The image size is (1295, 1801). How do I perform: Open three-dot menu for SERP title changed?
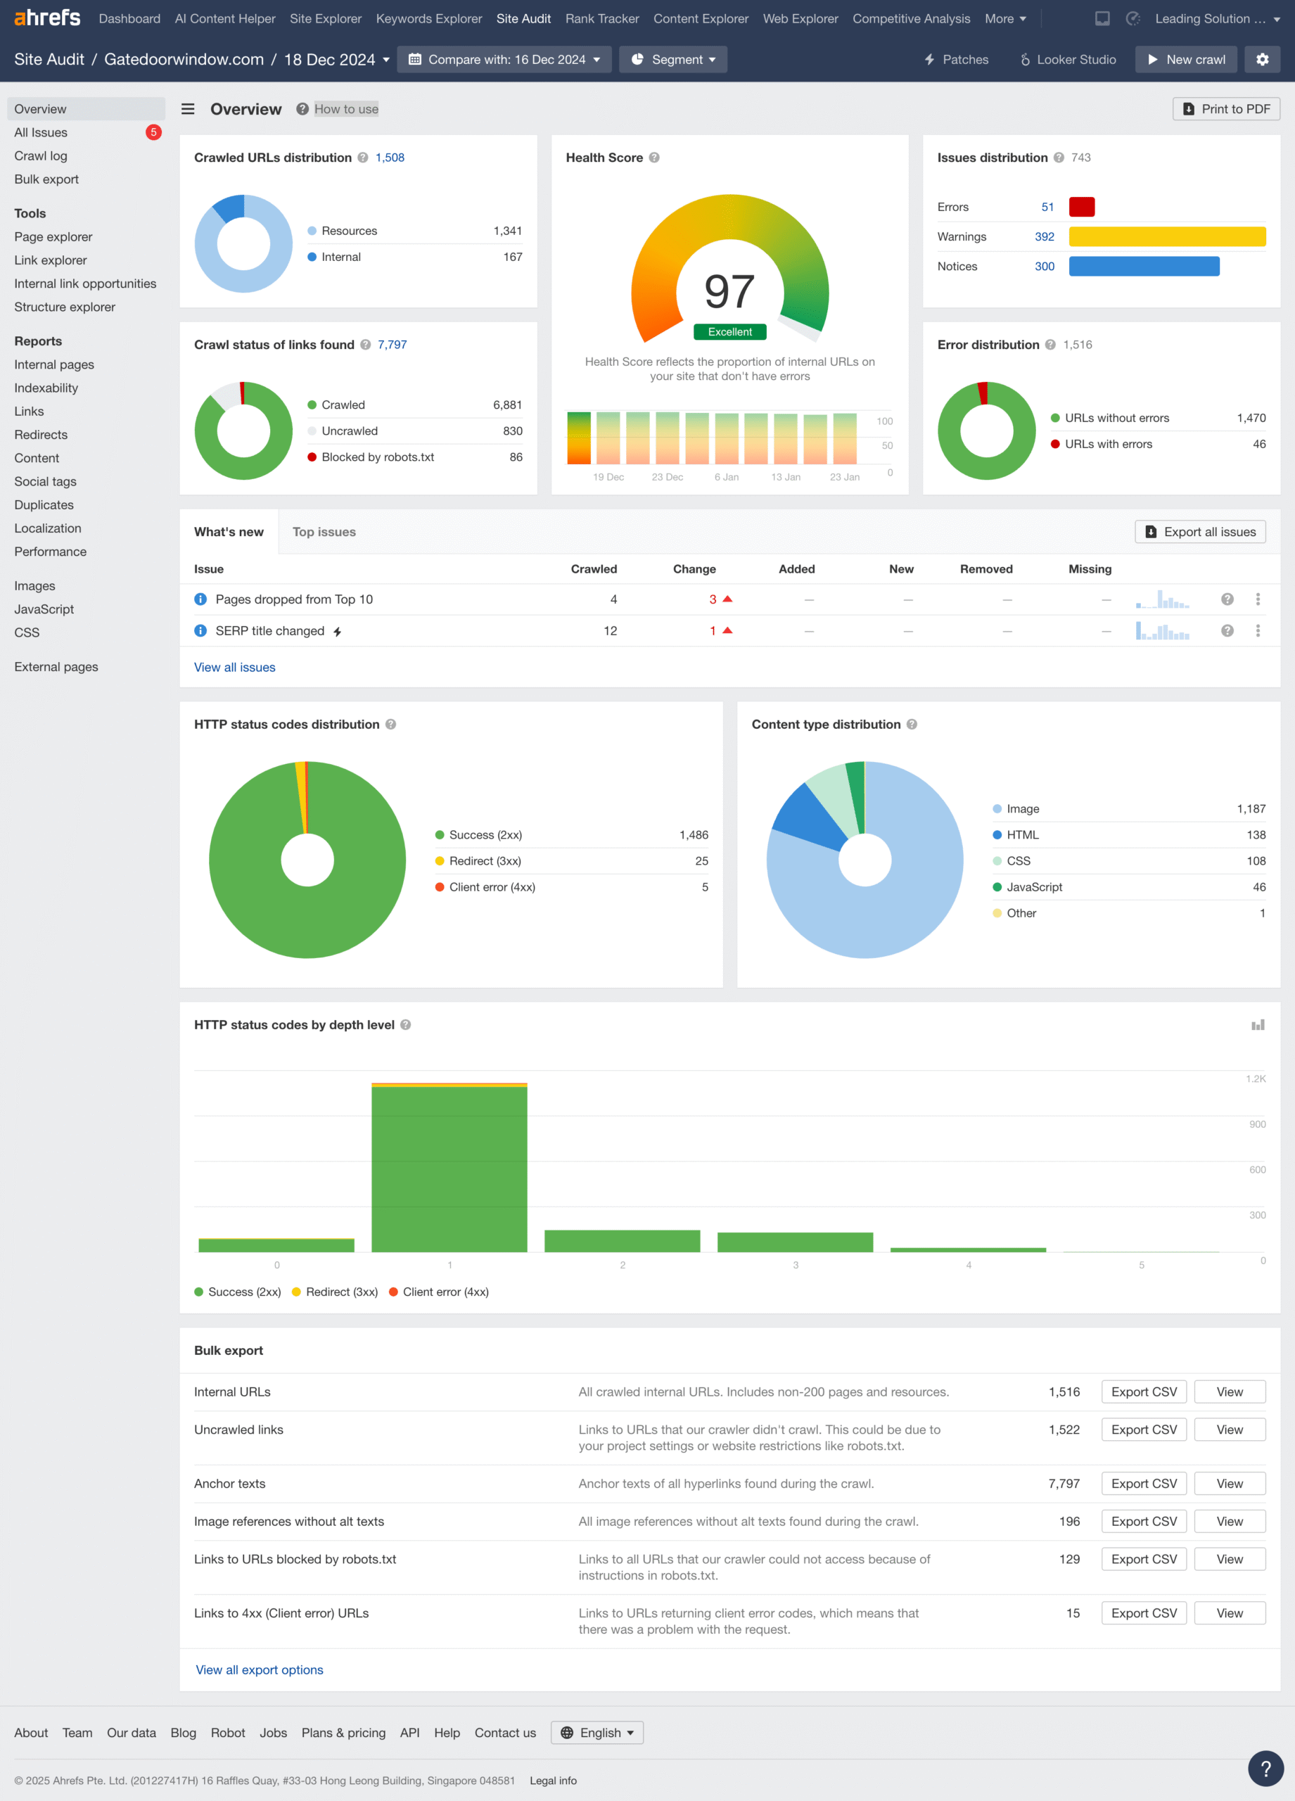point(1257,630)
